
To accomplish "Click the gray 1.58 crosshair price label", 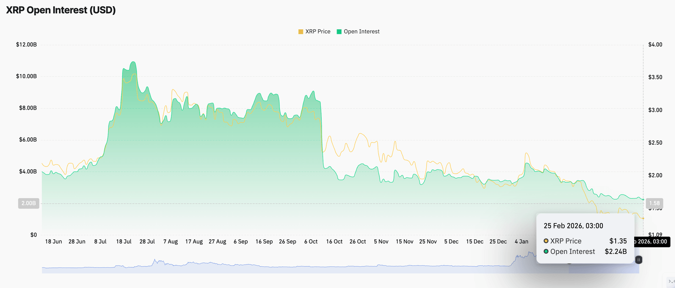I will [654, 203].
